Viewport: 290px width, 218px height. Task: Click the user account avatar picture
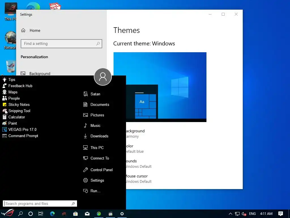[103, 77]
